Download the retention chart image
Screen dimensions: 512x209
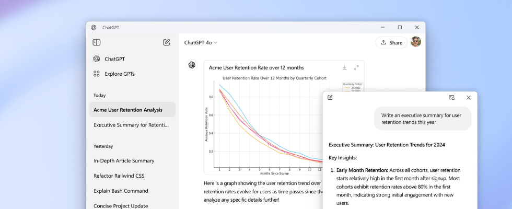[x=344, y=67]
